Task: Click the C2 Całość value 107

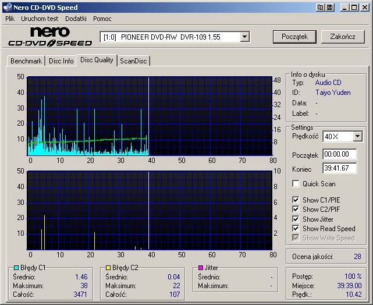Action: pyautogui.click(x=175, y=295)
